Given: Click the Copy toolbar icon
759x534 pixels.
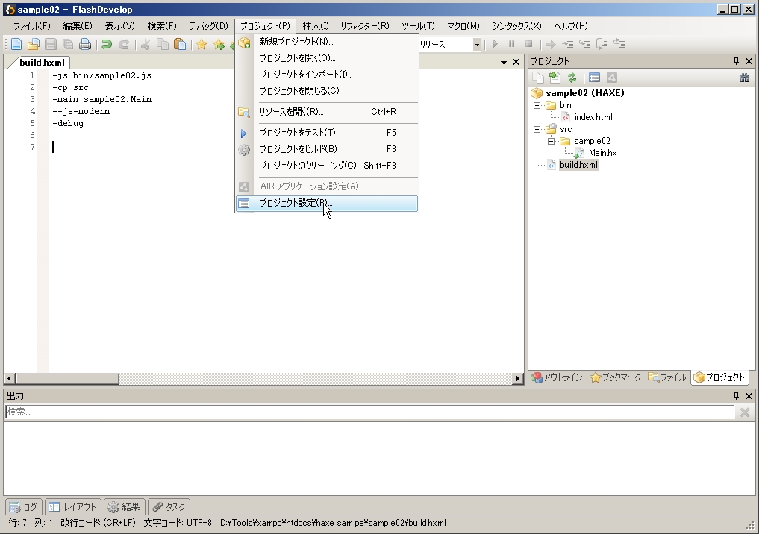Looking at the screenshot, I should tap(163, 45).
